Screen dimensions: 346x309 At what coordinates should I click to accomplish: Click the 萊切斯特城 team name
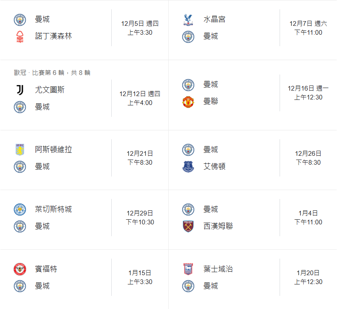[x=53, y=210]
